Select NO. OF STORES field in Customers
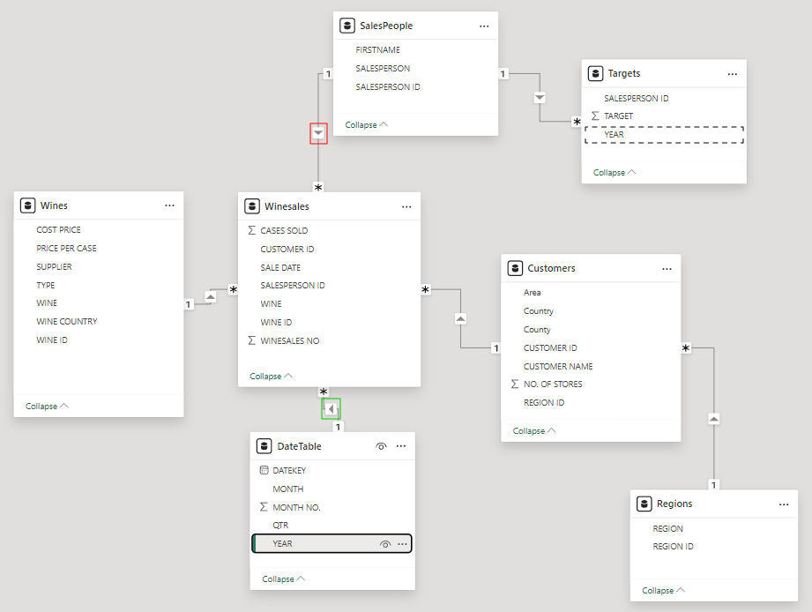The image size is (812, 612). click(x=553, y=384)
